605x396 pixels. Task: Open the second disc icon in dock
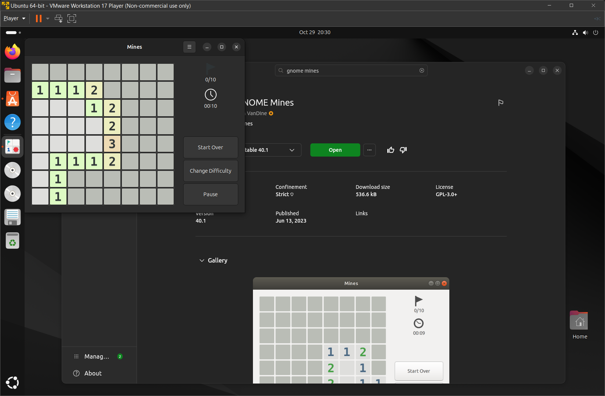point(12,194)
